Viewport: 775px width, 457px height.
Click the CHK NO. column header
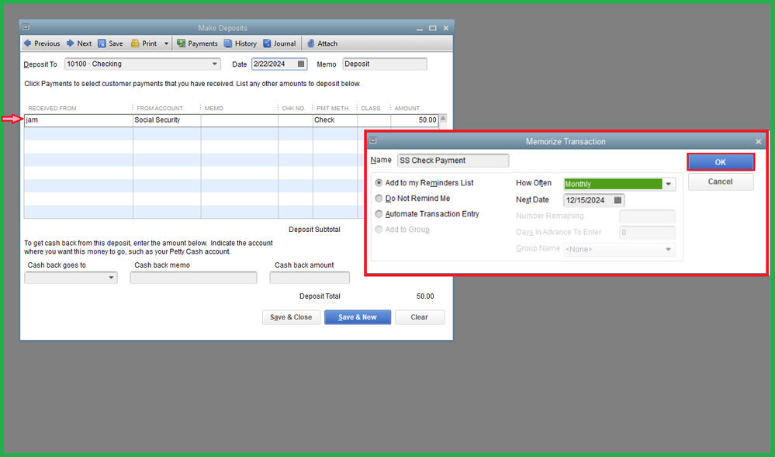point(293,109)
